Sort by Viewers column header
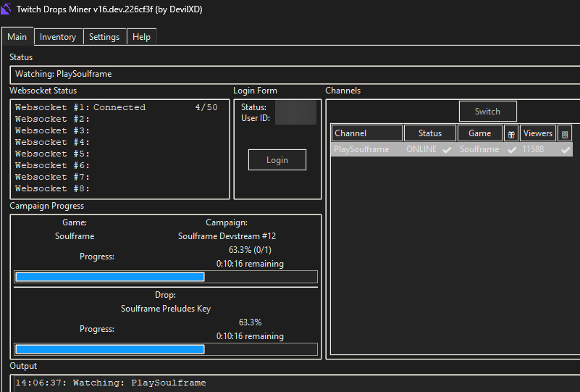 [x=538, y=133]
